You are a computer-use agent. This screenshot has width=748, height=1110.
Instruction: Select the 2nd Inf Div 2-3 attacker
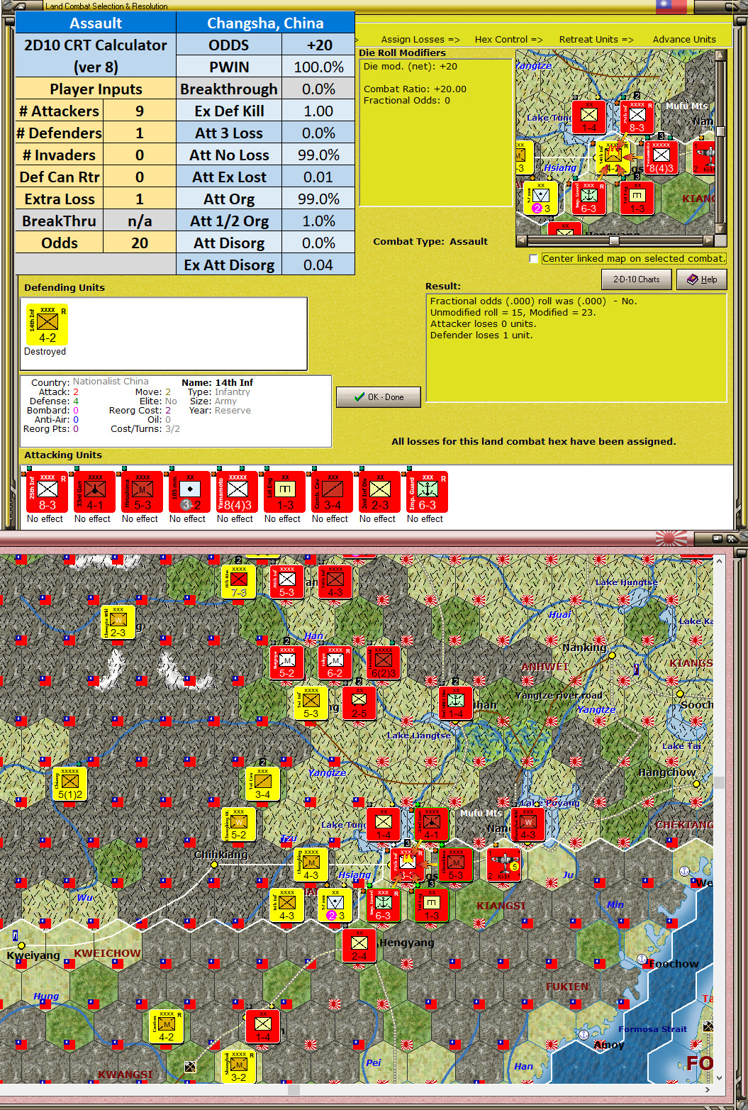[x=379, y=492]
